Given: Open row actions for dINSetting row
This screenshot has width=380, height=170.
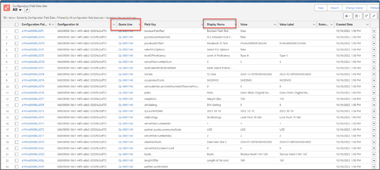Looking at the screenshot, I should click(374, 105).
